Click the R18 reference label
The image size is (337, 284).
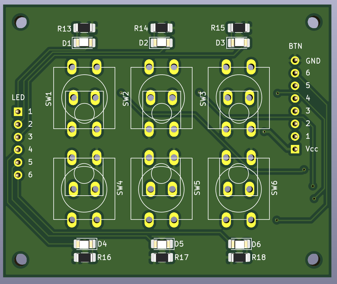pyautogui.click(x=259, y=257)
